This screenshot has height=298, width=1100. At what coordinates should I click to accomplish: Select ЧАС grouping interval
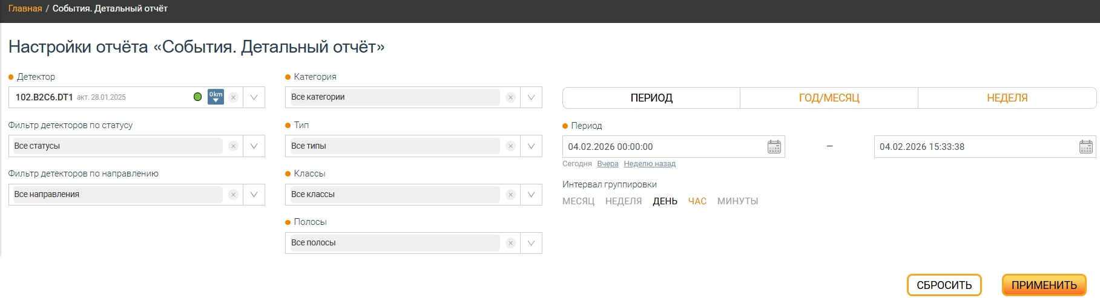pos(697,201)
